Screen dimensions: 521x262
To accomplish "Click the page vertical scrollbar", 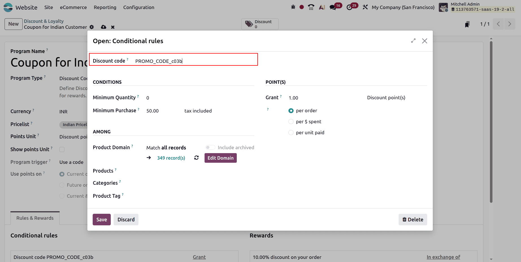I will coord(491,121).
